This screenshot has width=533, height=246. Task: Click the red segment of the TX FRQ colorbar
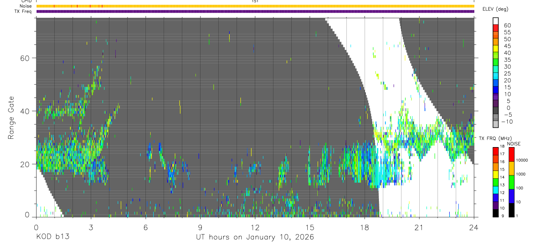[x=496, y=151]
